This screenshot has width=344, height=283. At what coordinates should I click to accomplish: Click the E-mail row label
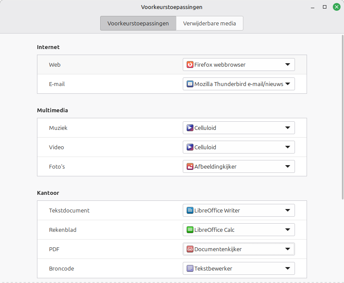[57, 84]
